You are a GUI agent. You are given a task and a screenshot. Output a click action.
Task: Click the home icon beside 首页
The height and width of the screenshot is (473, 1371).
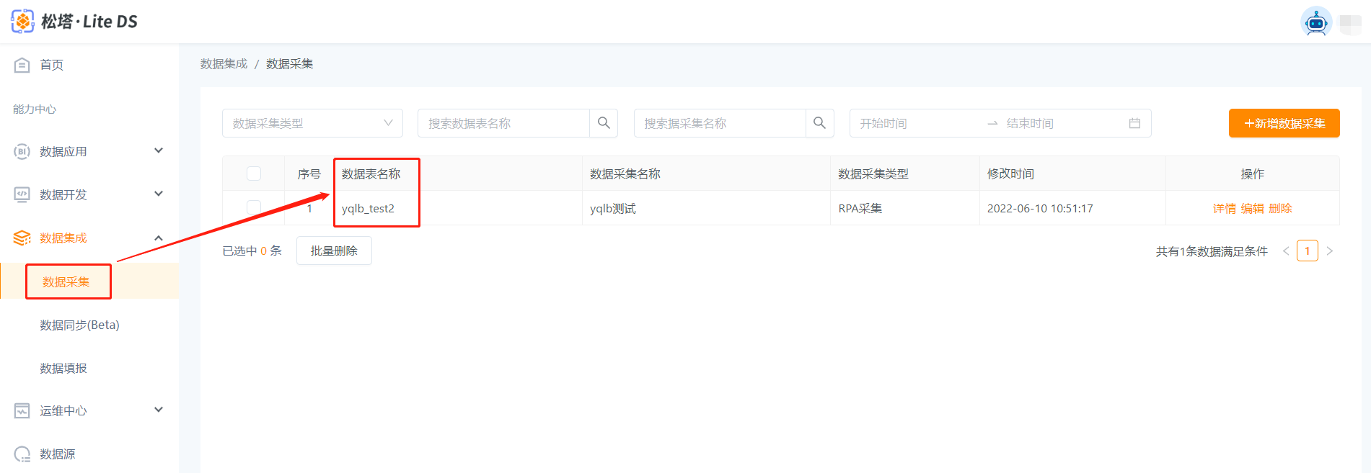click(22, 65)
